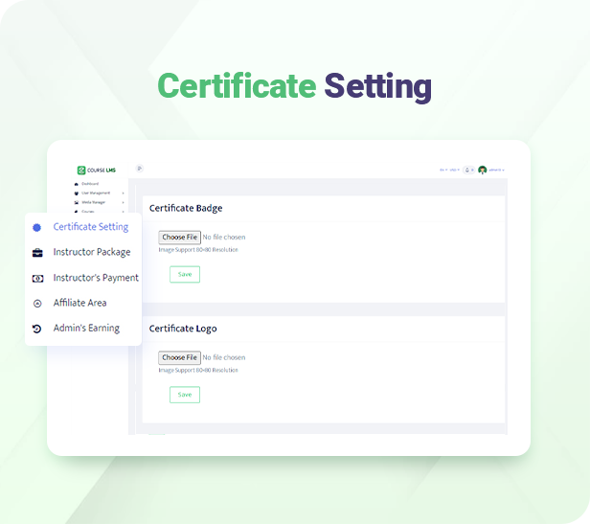Click the admin profile avatar

point(483,170)
